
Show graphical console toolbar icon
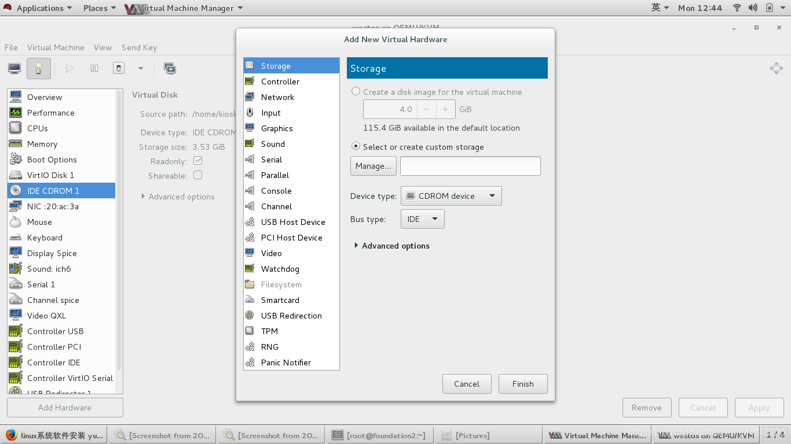(14, 68)
